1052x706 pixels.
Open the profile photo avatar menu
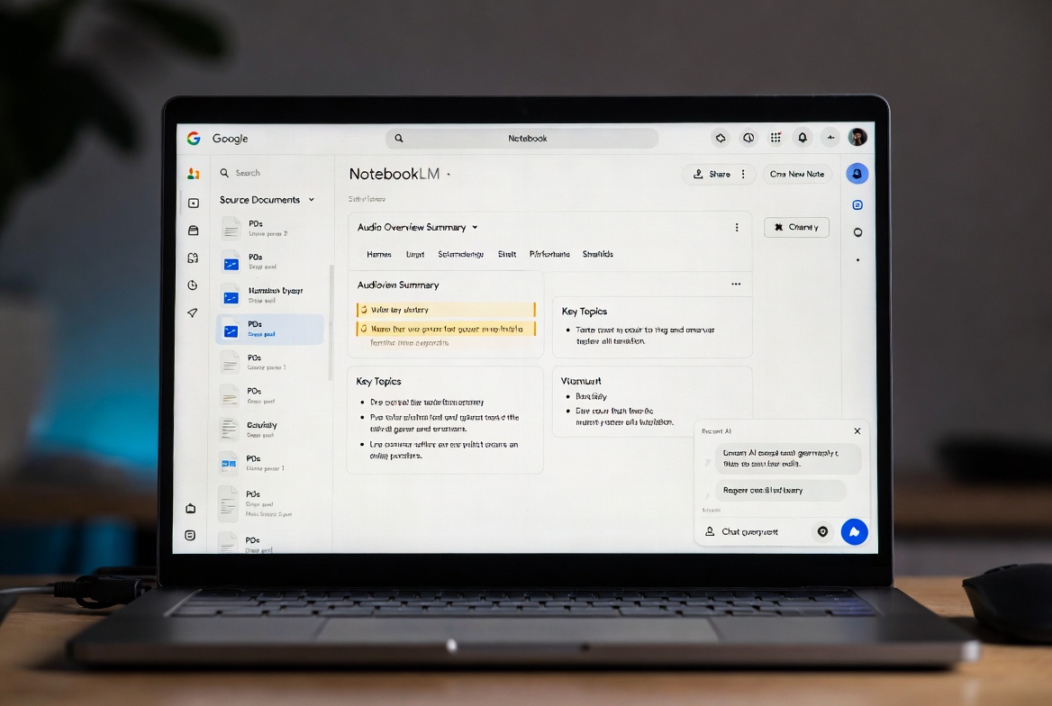tap(857, 138)
